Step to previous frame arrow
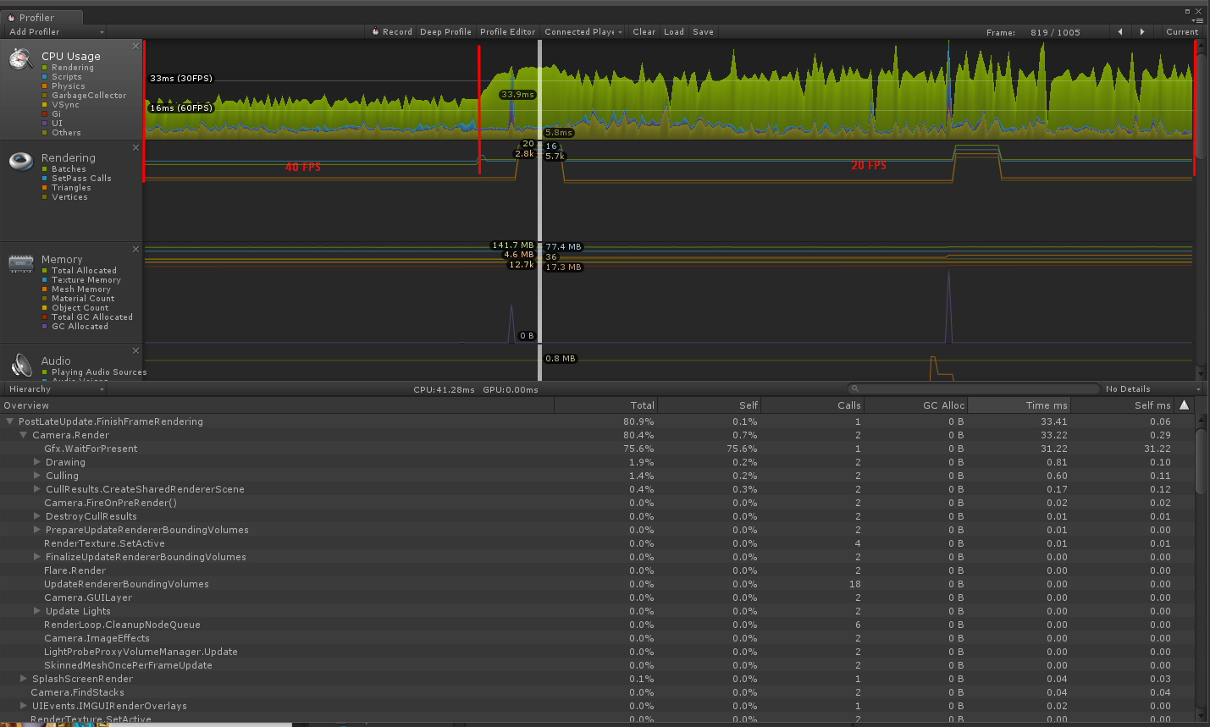 click(x=1120, y=32)
